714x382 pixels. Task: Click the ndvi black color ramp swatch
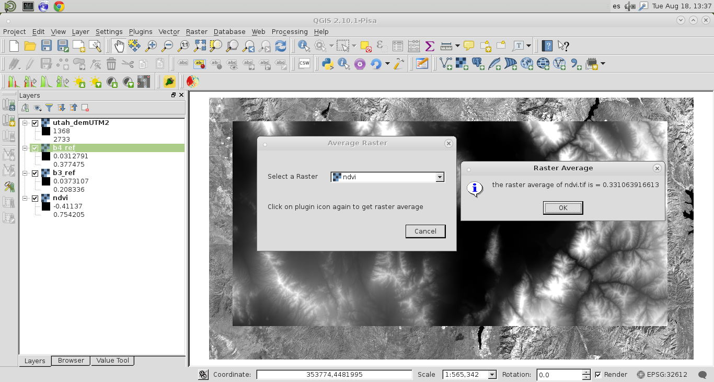click(46, 206)
